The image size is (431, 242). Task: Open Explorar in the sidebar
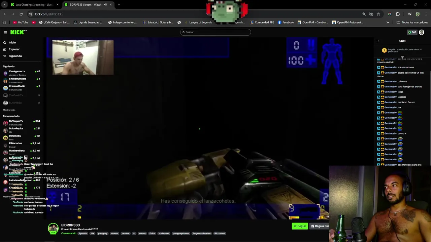pyautogui.click(x=14, y=49)
